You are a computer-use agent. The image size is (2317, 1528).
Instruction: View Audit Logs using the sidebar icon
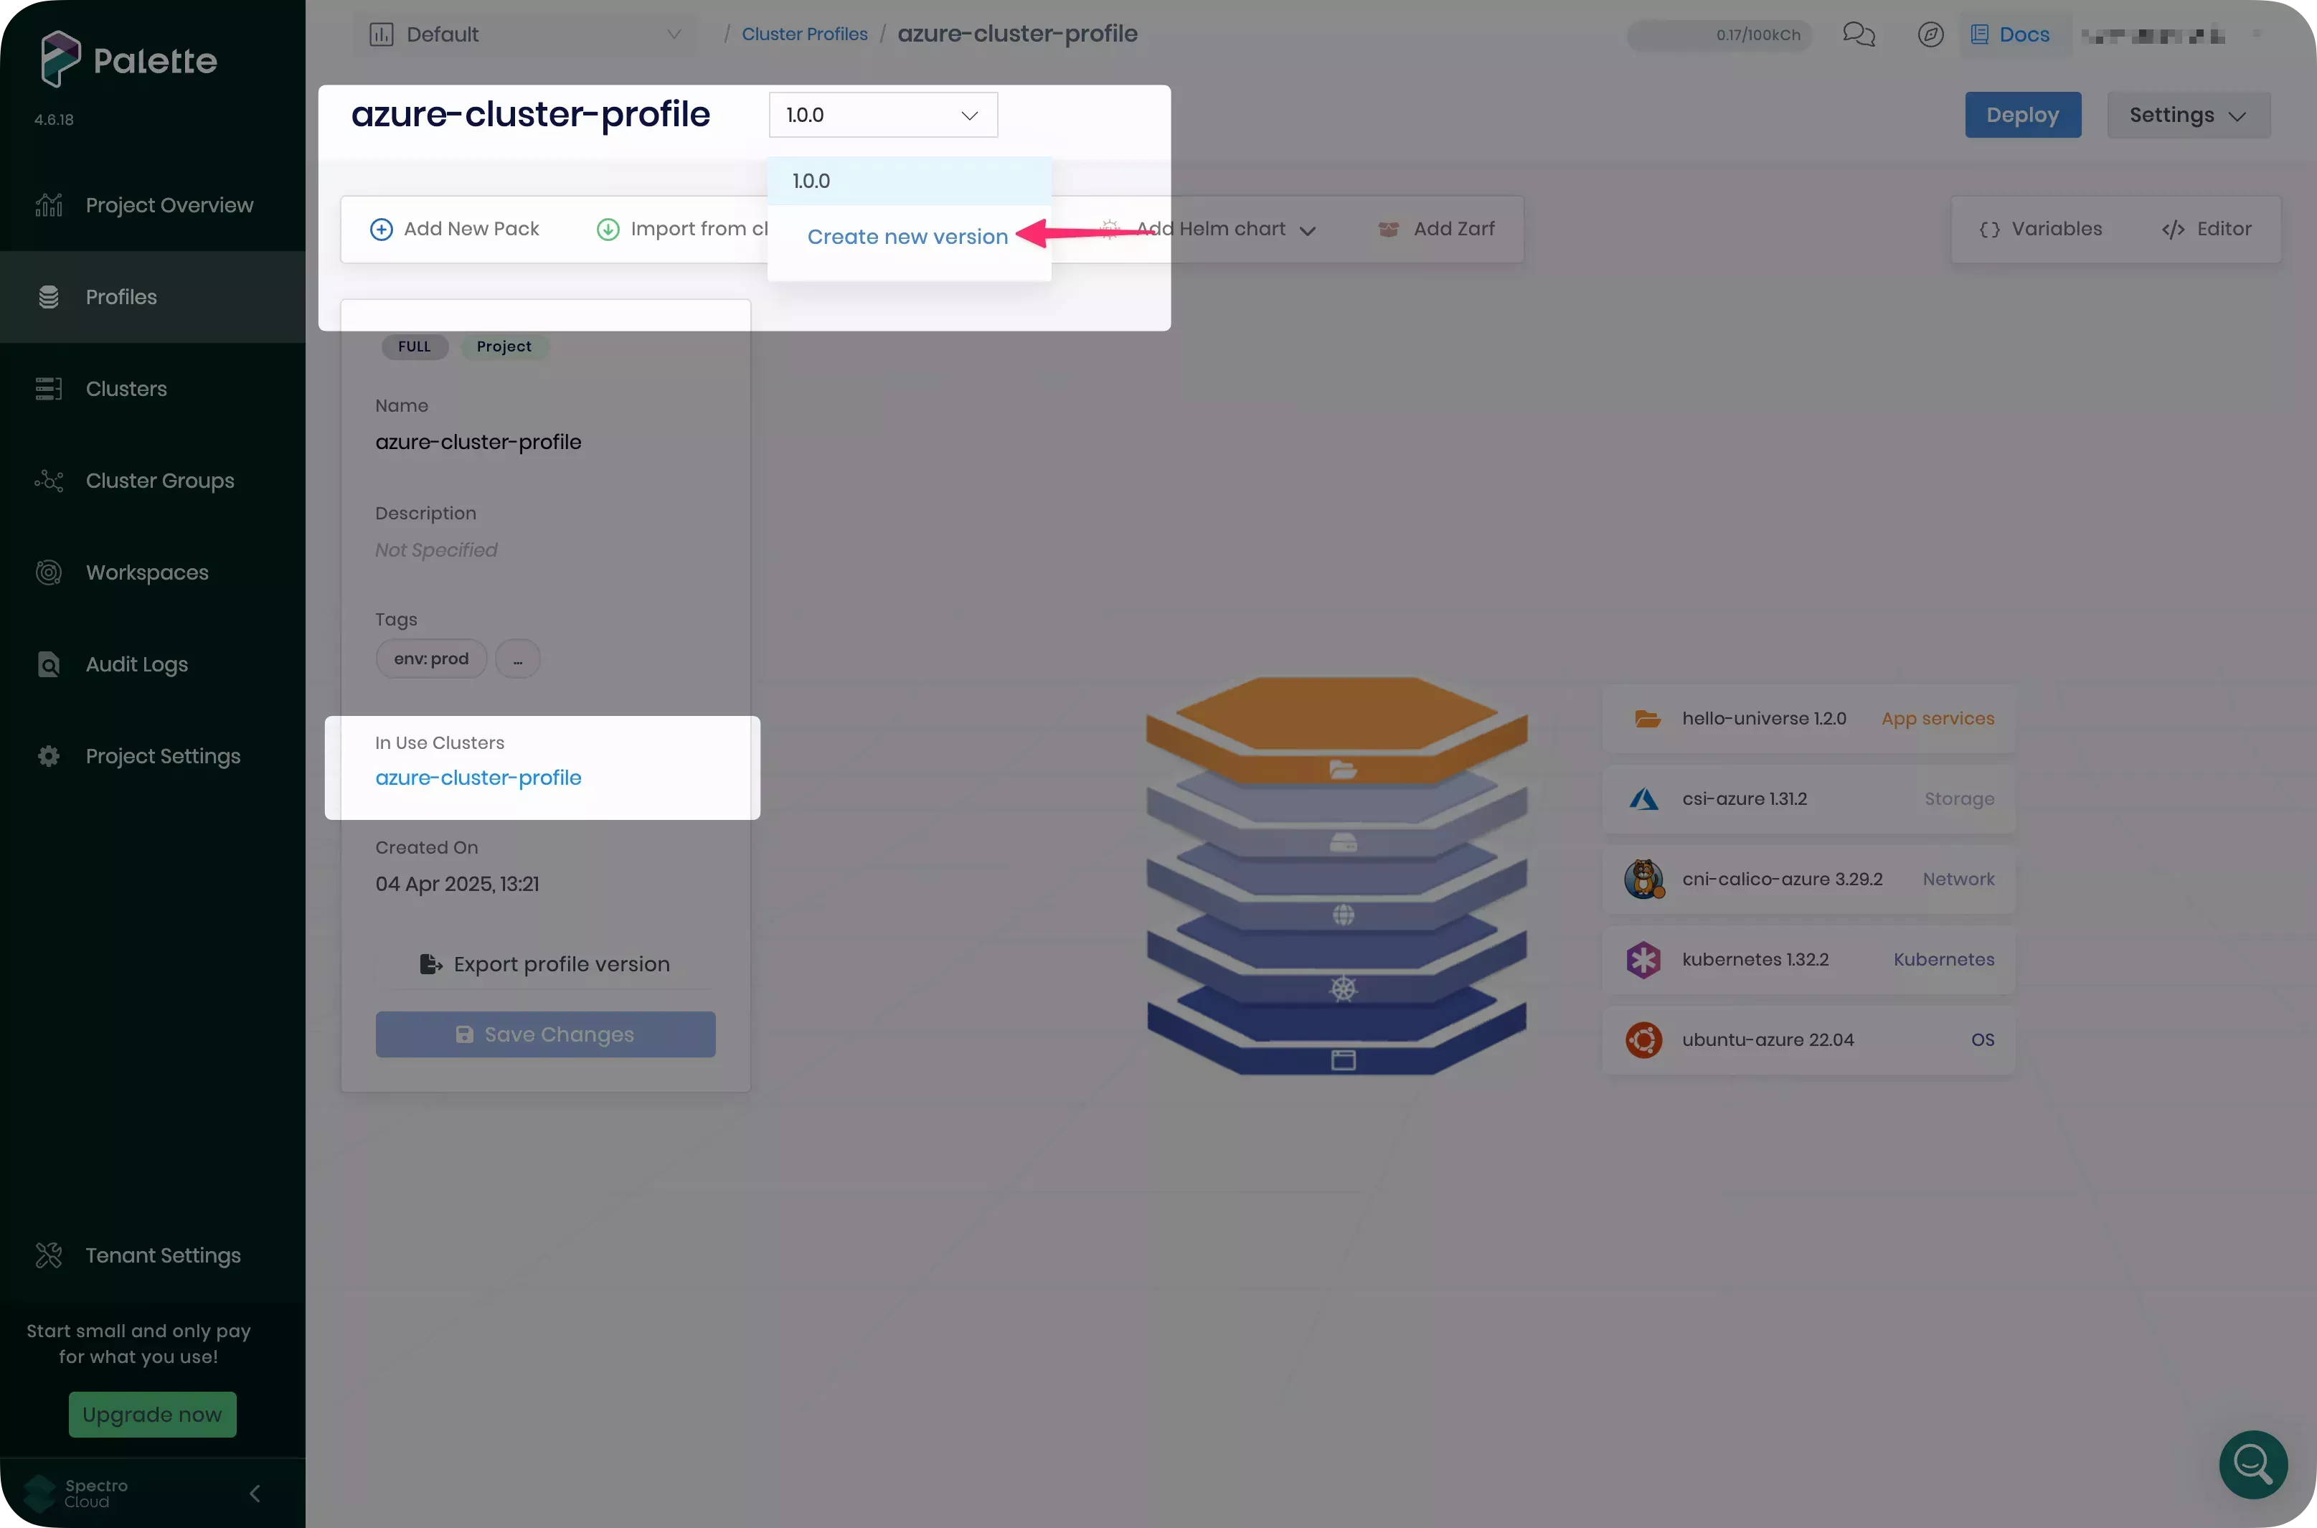click(x=49, y=664)
